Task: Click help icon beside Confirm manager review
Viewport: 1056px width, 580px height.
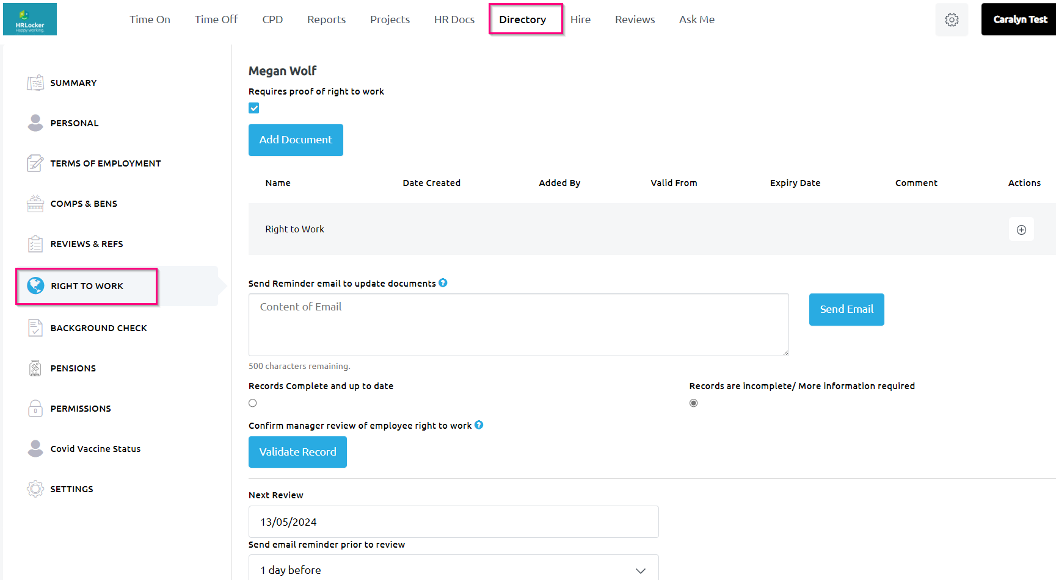Action: (x=479, y=425)
